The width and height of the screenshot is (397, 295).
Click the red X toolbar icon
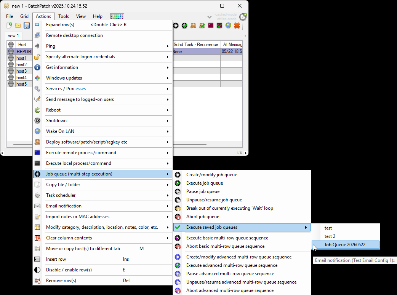tap(237, 25)
